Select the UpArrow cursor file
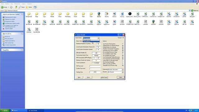The height and width of the screenshot is (112, 199). click(x=176, y=22)
